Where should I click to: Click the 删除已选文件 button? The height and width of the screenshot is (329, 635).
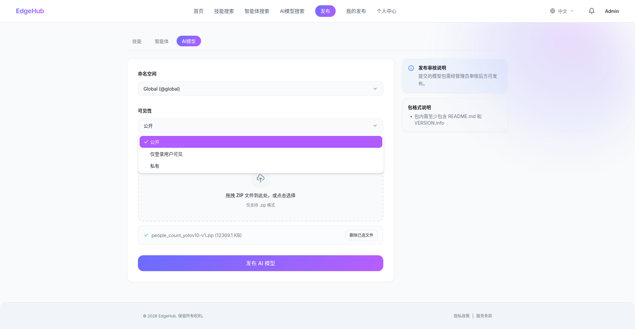click(361, 235)
